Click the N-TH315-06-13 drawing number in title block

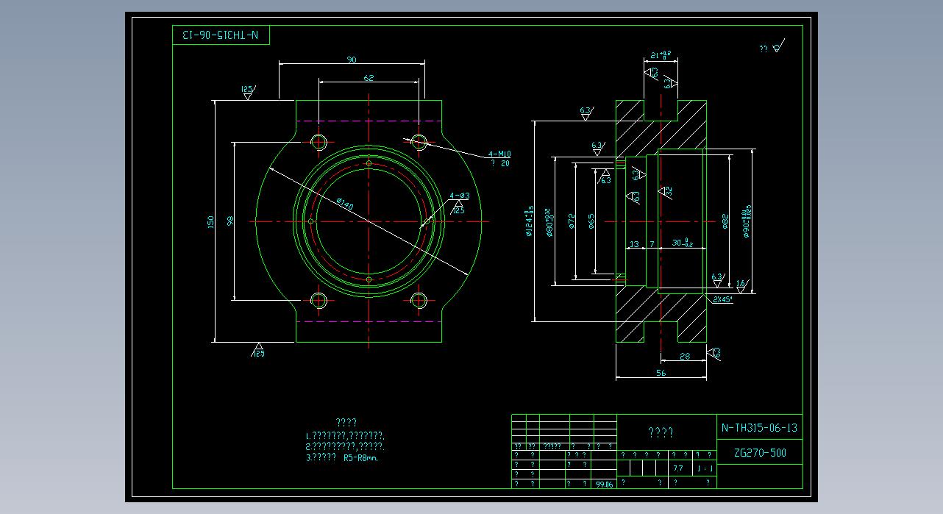tap(760, 428)
